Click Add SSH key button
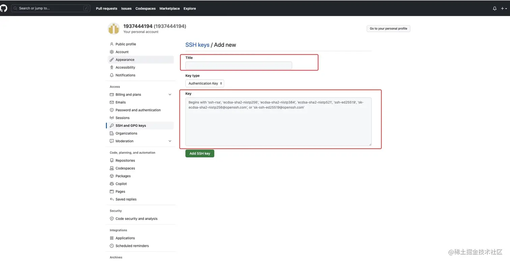 (200, 153)
